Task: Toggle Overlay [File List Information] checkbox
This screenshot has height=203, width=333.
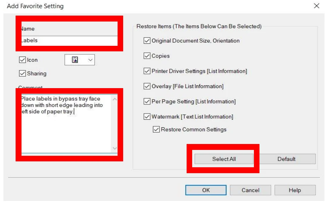Action: [147, 86]
